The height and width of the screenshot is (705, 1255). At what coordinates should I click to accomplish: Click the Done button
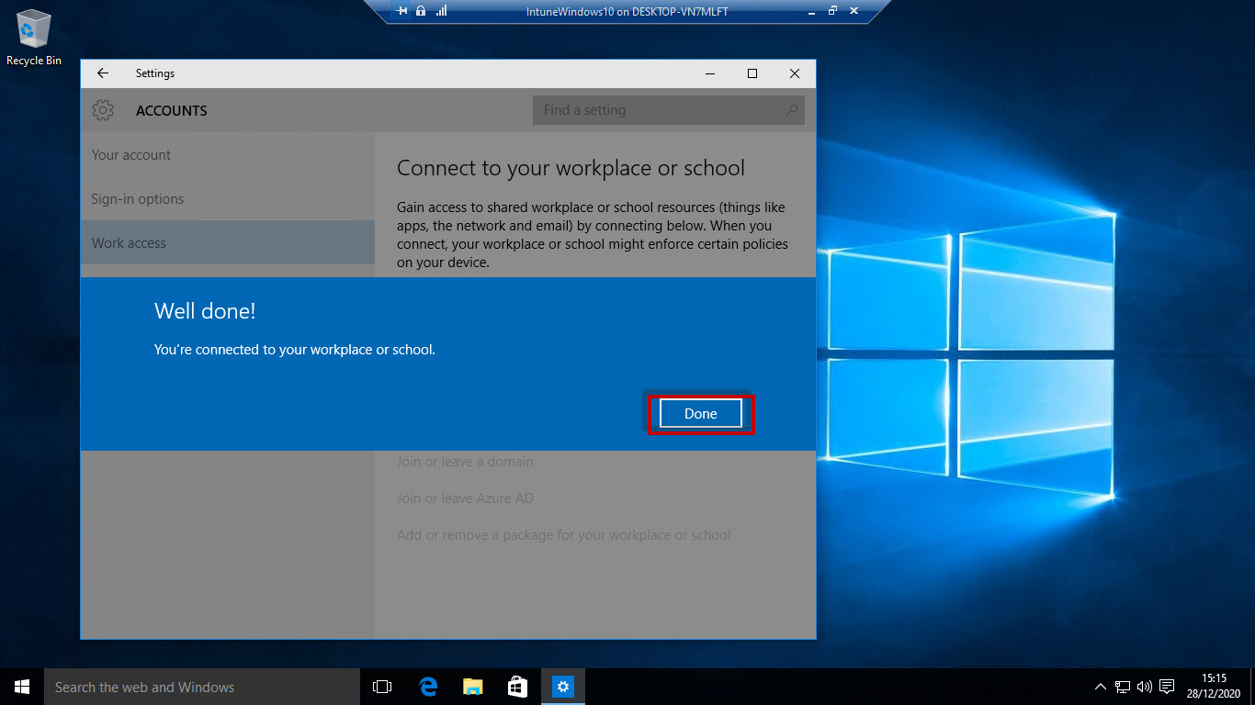tap(699, 413)
